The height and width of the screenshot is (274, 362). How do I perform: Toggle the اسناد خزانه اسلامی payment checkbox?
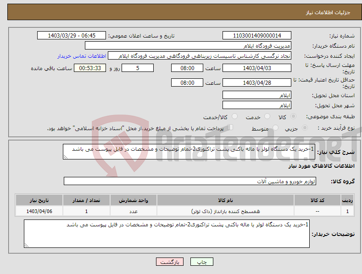(230, 127)
